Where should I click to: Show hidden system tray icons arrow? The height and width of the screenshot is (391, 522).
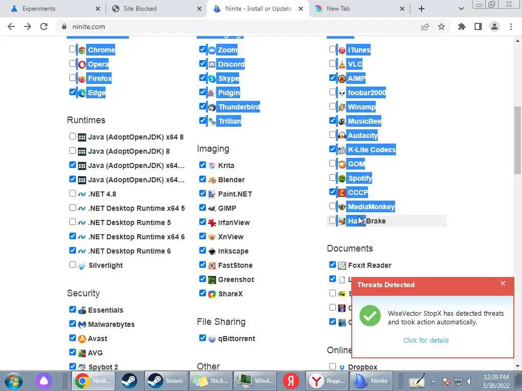433,381
